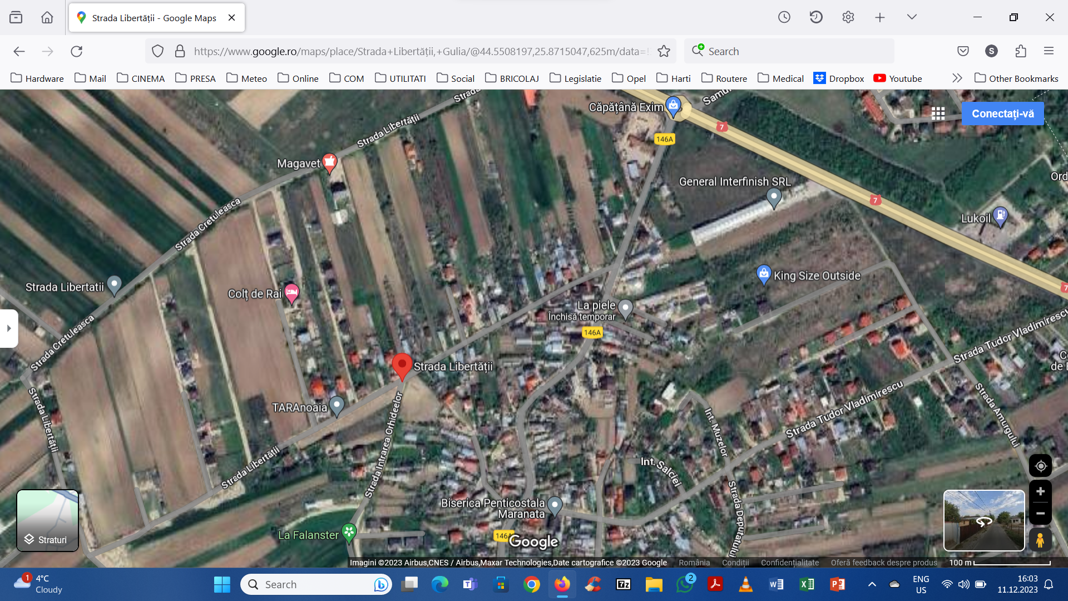Click the My Location button

pyautogui.click(x=1040, y=466)
